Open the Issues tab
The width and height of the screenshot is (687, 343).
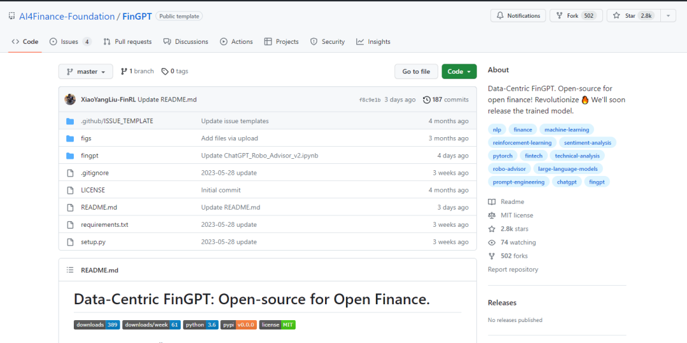(x=71, y=42)
